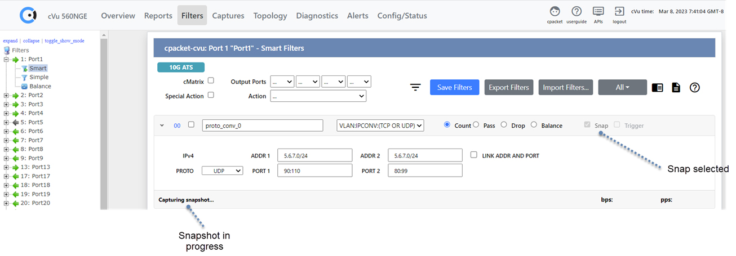
Task: Click the PORT 2 field showing 80:99
Action: [425, 170]
